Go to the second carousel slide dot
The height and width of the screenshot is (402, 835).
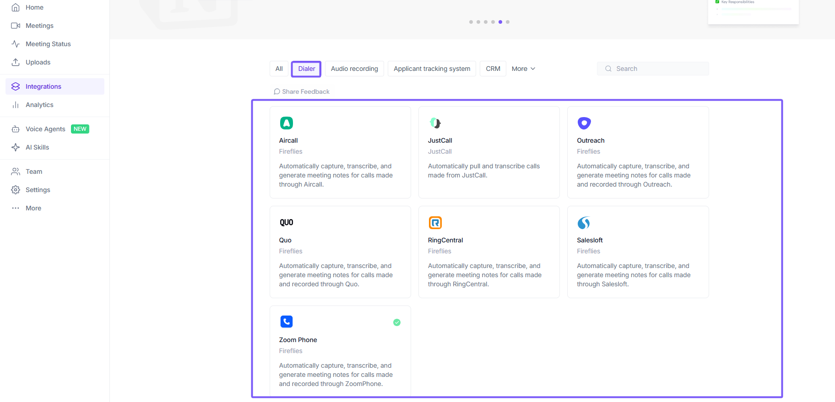[x=478, y=22]
